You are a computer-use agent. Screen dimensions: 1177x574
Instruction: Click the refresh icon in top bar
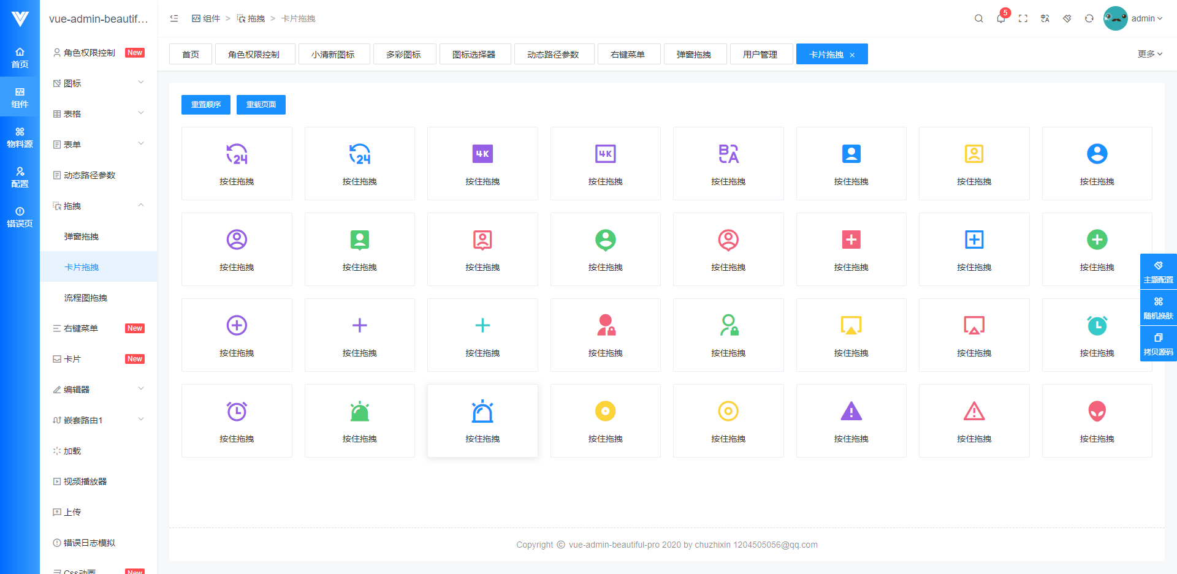coord(1089,18)
